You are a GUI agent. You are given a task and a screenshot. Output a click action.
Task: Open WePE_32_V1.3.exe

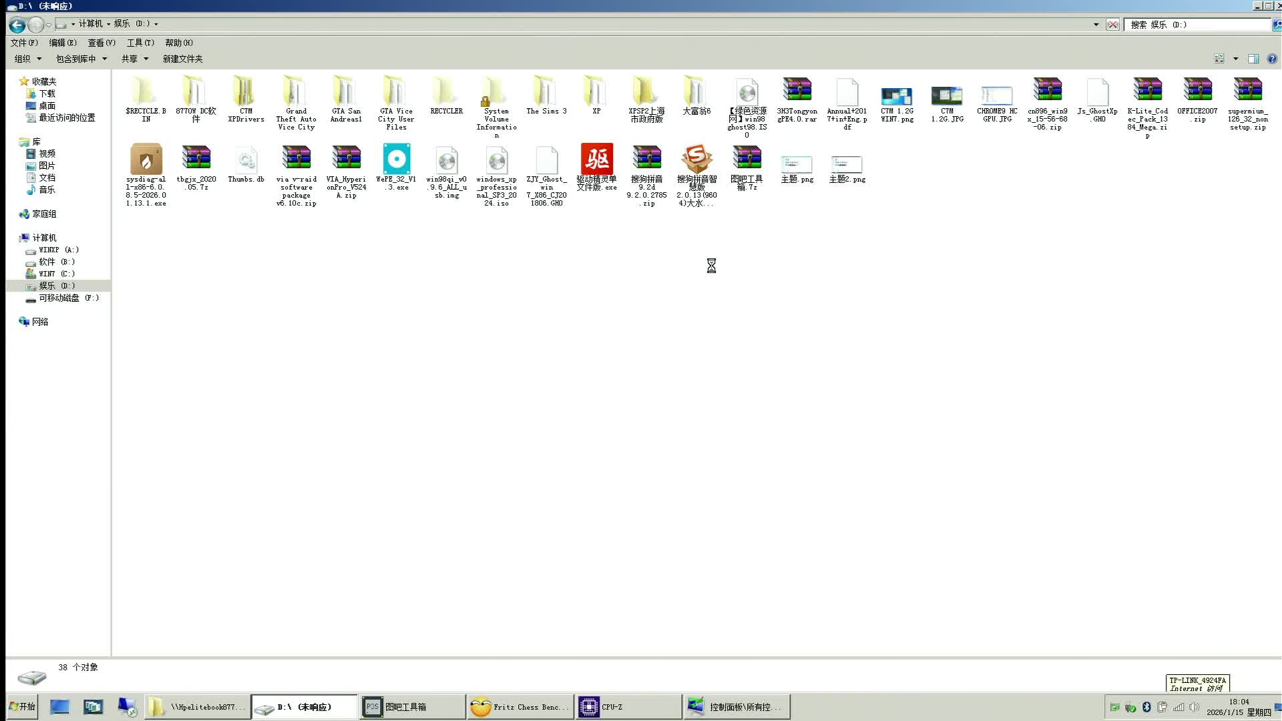tap(397, 160)
